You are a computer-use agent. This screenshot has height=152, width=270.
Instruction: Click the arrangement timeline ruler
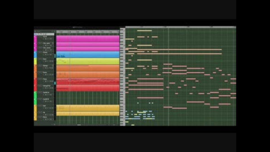click(x=88, y=32)
